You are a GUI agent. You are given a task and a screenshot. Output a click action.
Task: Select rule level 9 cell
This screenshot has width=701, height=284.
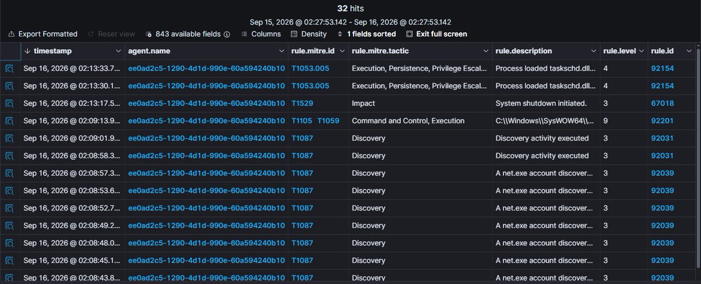[624, 121]
